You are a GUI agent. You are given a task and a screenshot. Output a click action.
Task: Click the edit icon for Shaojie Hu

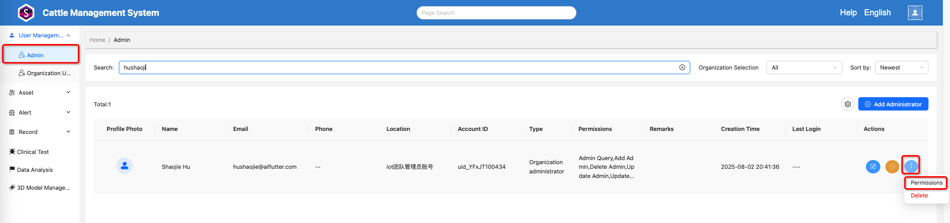(x=873, y=167)
